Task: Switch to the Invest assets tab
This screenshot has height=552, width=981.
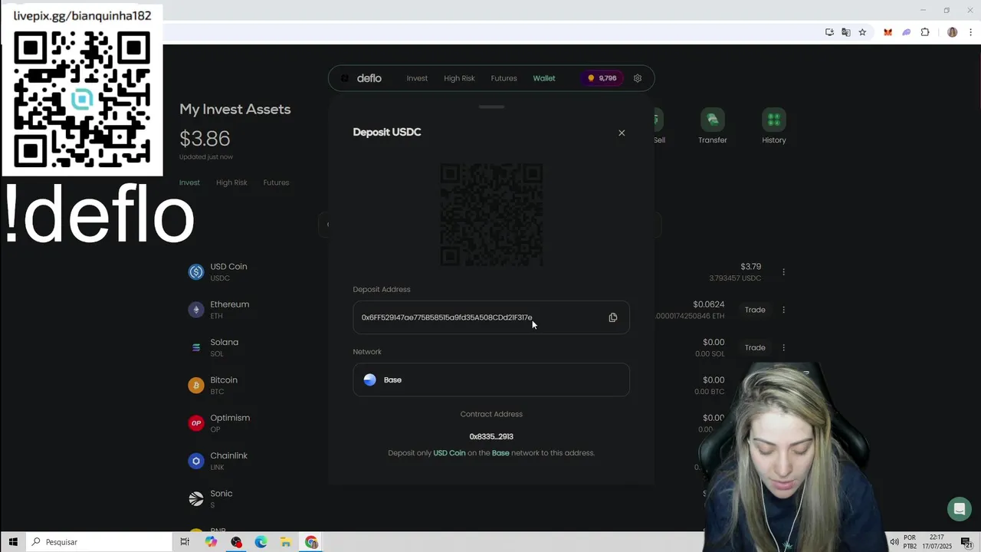Action: tap(189, 182)
